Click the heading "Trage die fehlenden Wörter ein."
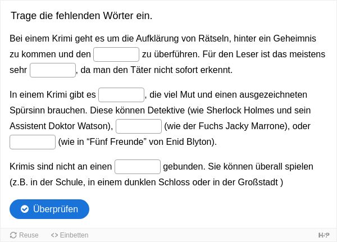Viewport: 337px width, 242px height. [81, 16]
